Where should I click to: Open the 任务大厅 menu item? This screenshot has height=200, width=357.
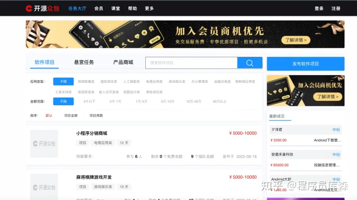(77, 8)
